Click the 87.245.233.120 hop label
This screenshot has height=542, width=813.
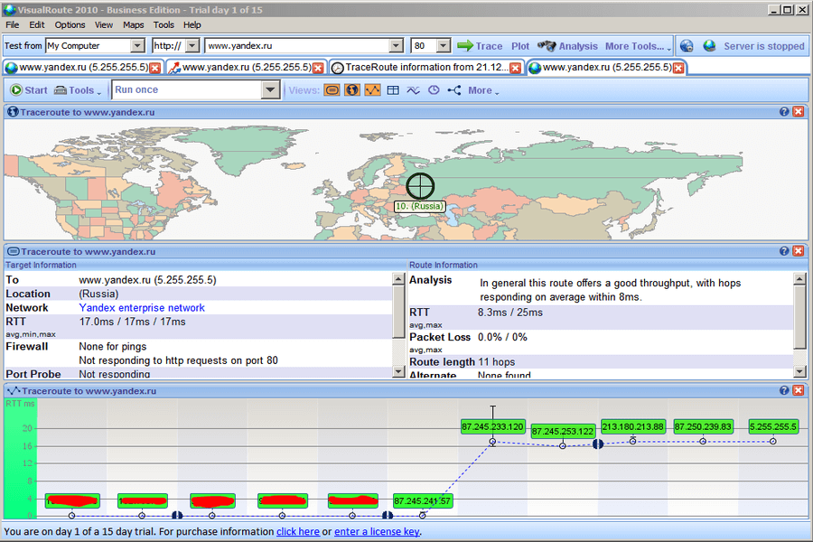pyautogui.click(x=492, y=426)
